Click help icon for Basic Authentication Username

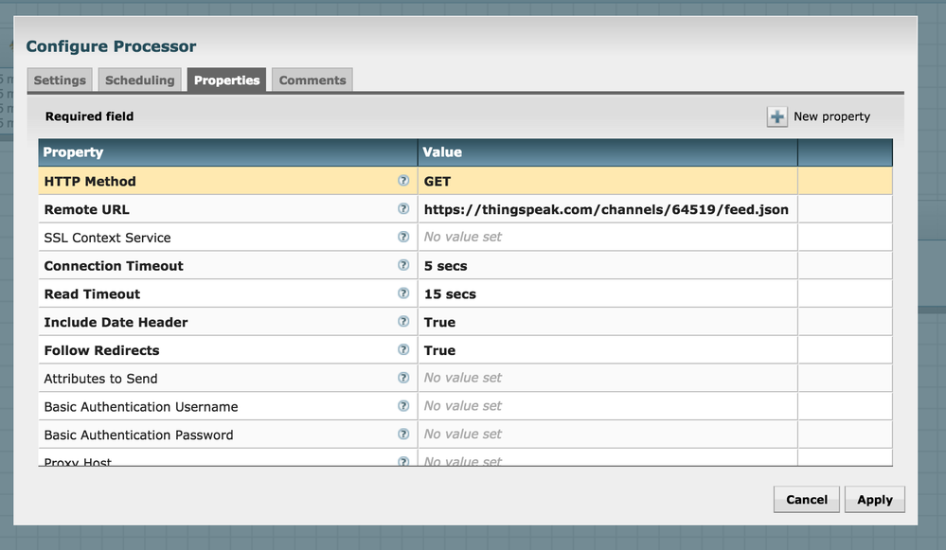[403, 406]
